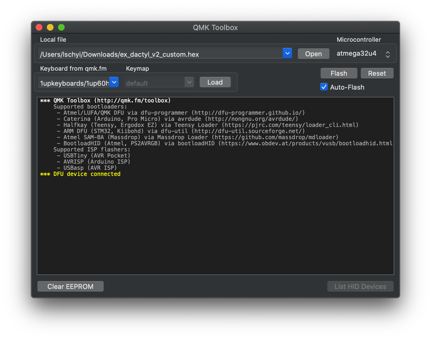
Task: Click the Caterina (Arduino, Pro Micro) log line
Action: point(178,119)
